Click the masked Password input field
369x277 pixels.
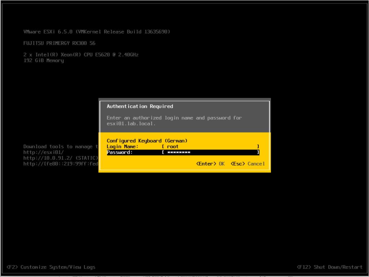210,153
